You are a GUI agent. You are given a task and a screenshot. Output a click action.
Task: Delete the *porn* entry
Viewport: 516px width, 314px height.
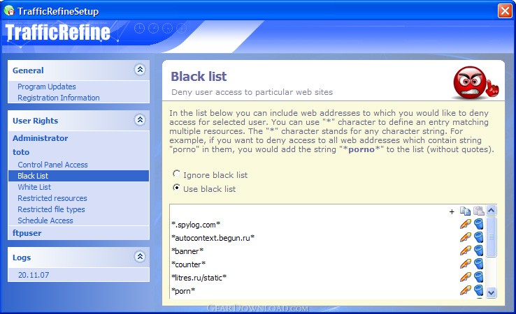pos(479,290)
